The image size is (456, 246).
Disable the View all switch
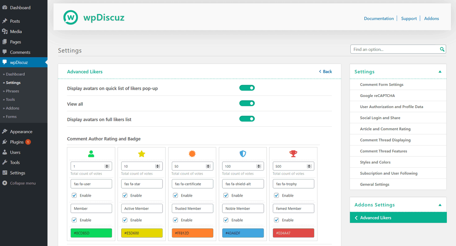tap(247, 103)
